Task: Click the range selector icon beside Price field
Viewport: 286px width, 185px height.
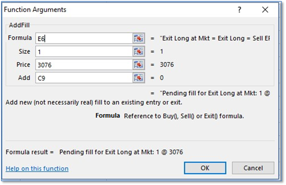Action: coord(139,65)
